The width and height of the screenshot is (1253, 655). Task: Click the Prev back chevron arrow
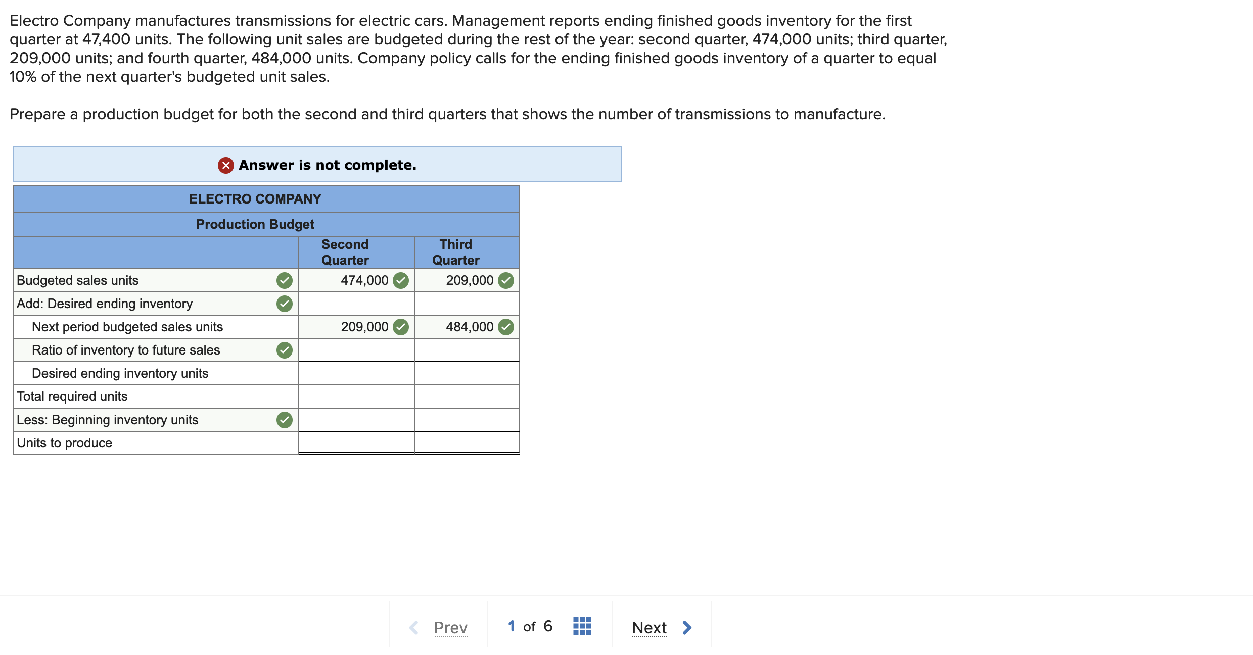pyautogui.click(x=413, y=627)
